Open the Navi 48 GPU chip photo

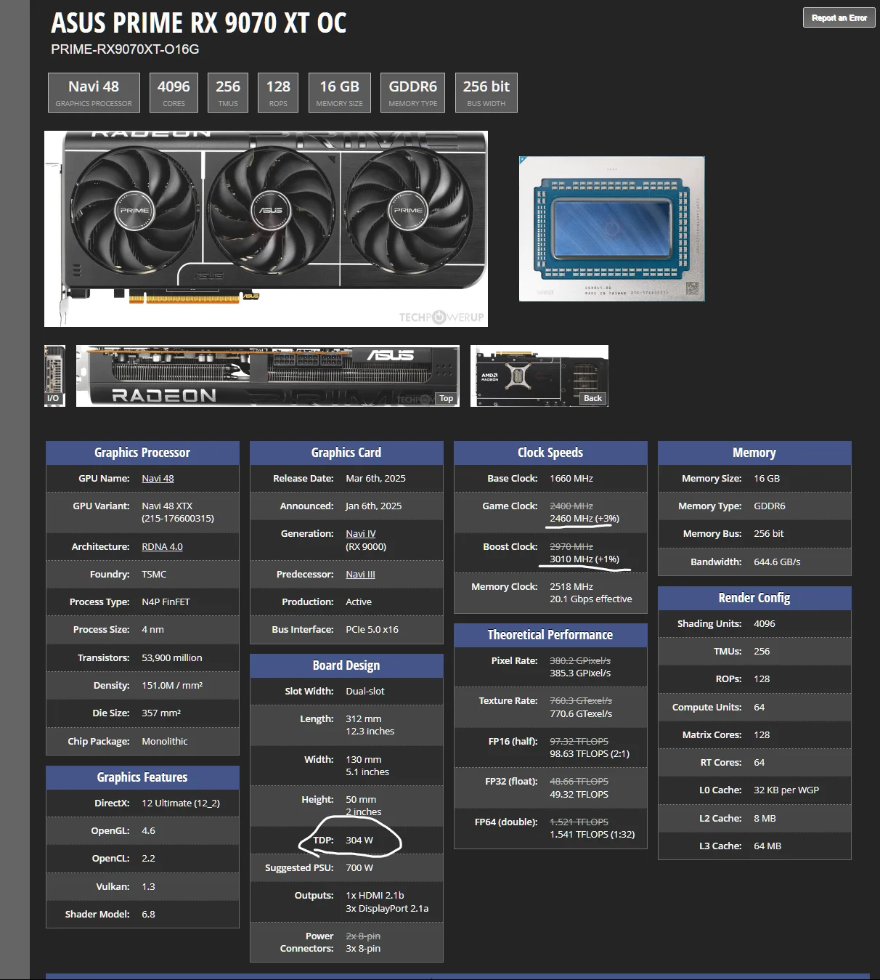[612, 228]
